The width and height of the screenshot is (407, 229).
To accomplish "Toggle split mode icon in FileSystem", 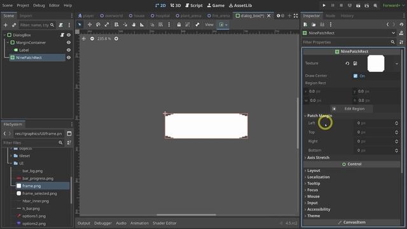I will [69, 134].
